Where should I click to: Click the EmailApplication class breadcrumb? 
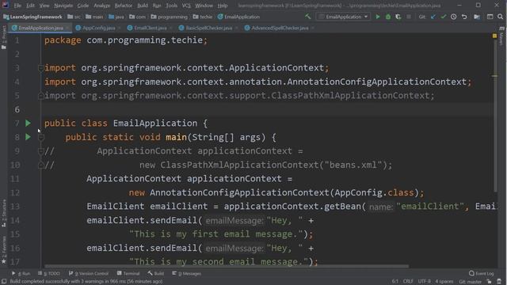(238, 17)
